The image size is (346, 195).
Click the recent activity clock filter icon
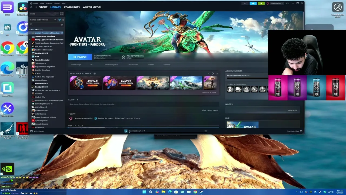click(59, 20)
